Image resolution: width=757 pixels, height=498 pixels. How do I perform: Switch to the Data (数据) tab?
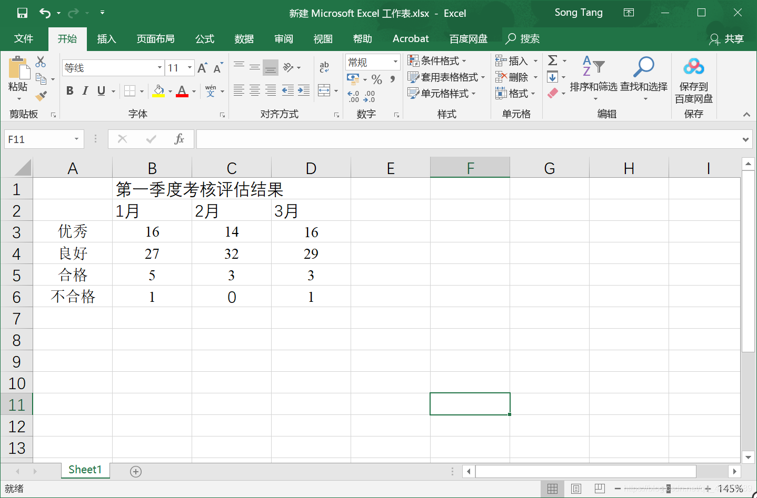pos(244,39)
